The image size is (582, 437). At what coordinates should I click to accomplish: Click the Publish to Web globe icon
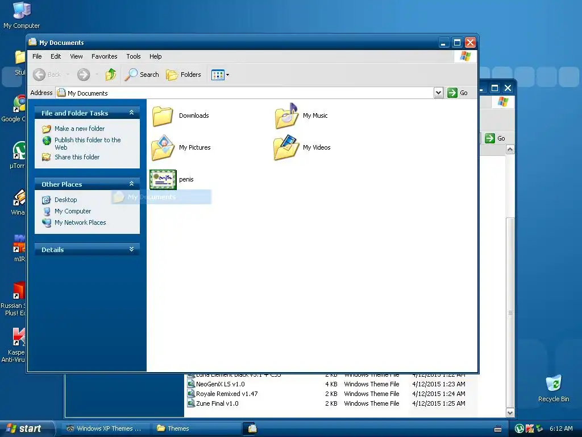pos(47,141)
